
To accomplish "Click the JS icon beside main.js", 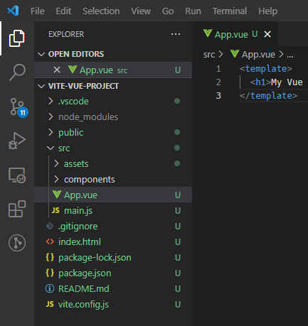I will click(55, 210).
